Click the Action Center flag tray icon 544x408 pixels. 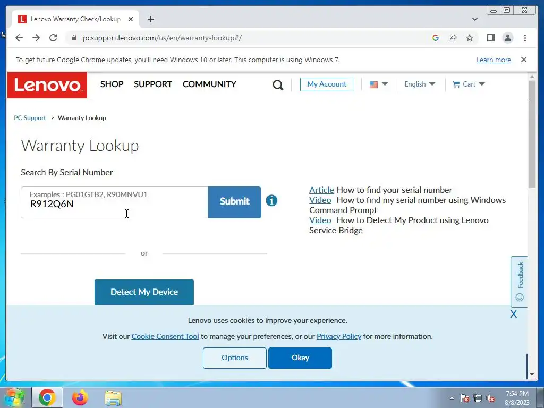[x=465, y=398]
